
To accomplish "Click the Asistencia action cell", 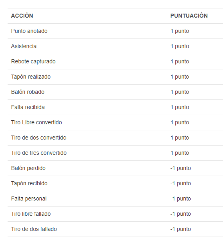I will tap(24, 46).
